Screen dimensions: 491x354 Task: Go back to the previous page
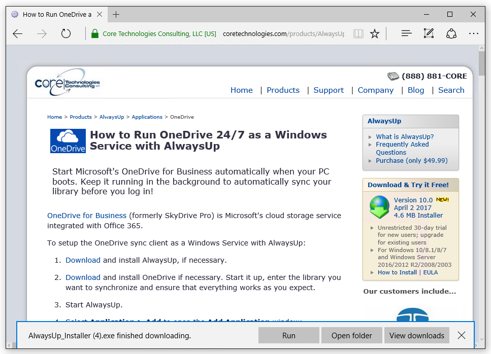[18, 33]
